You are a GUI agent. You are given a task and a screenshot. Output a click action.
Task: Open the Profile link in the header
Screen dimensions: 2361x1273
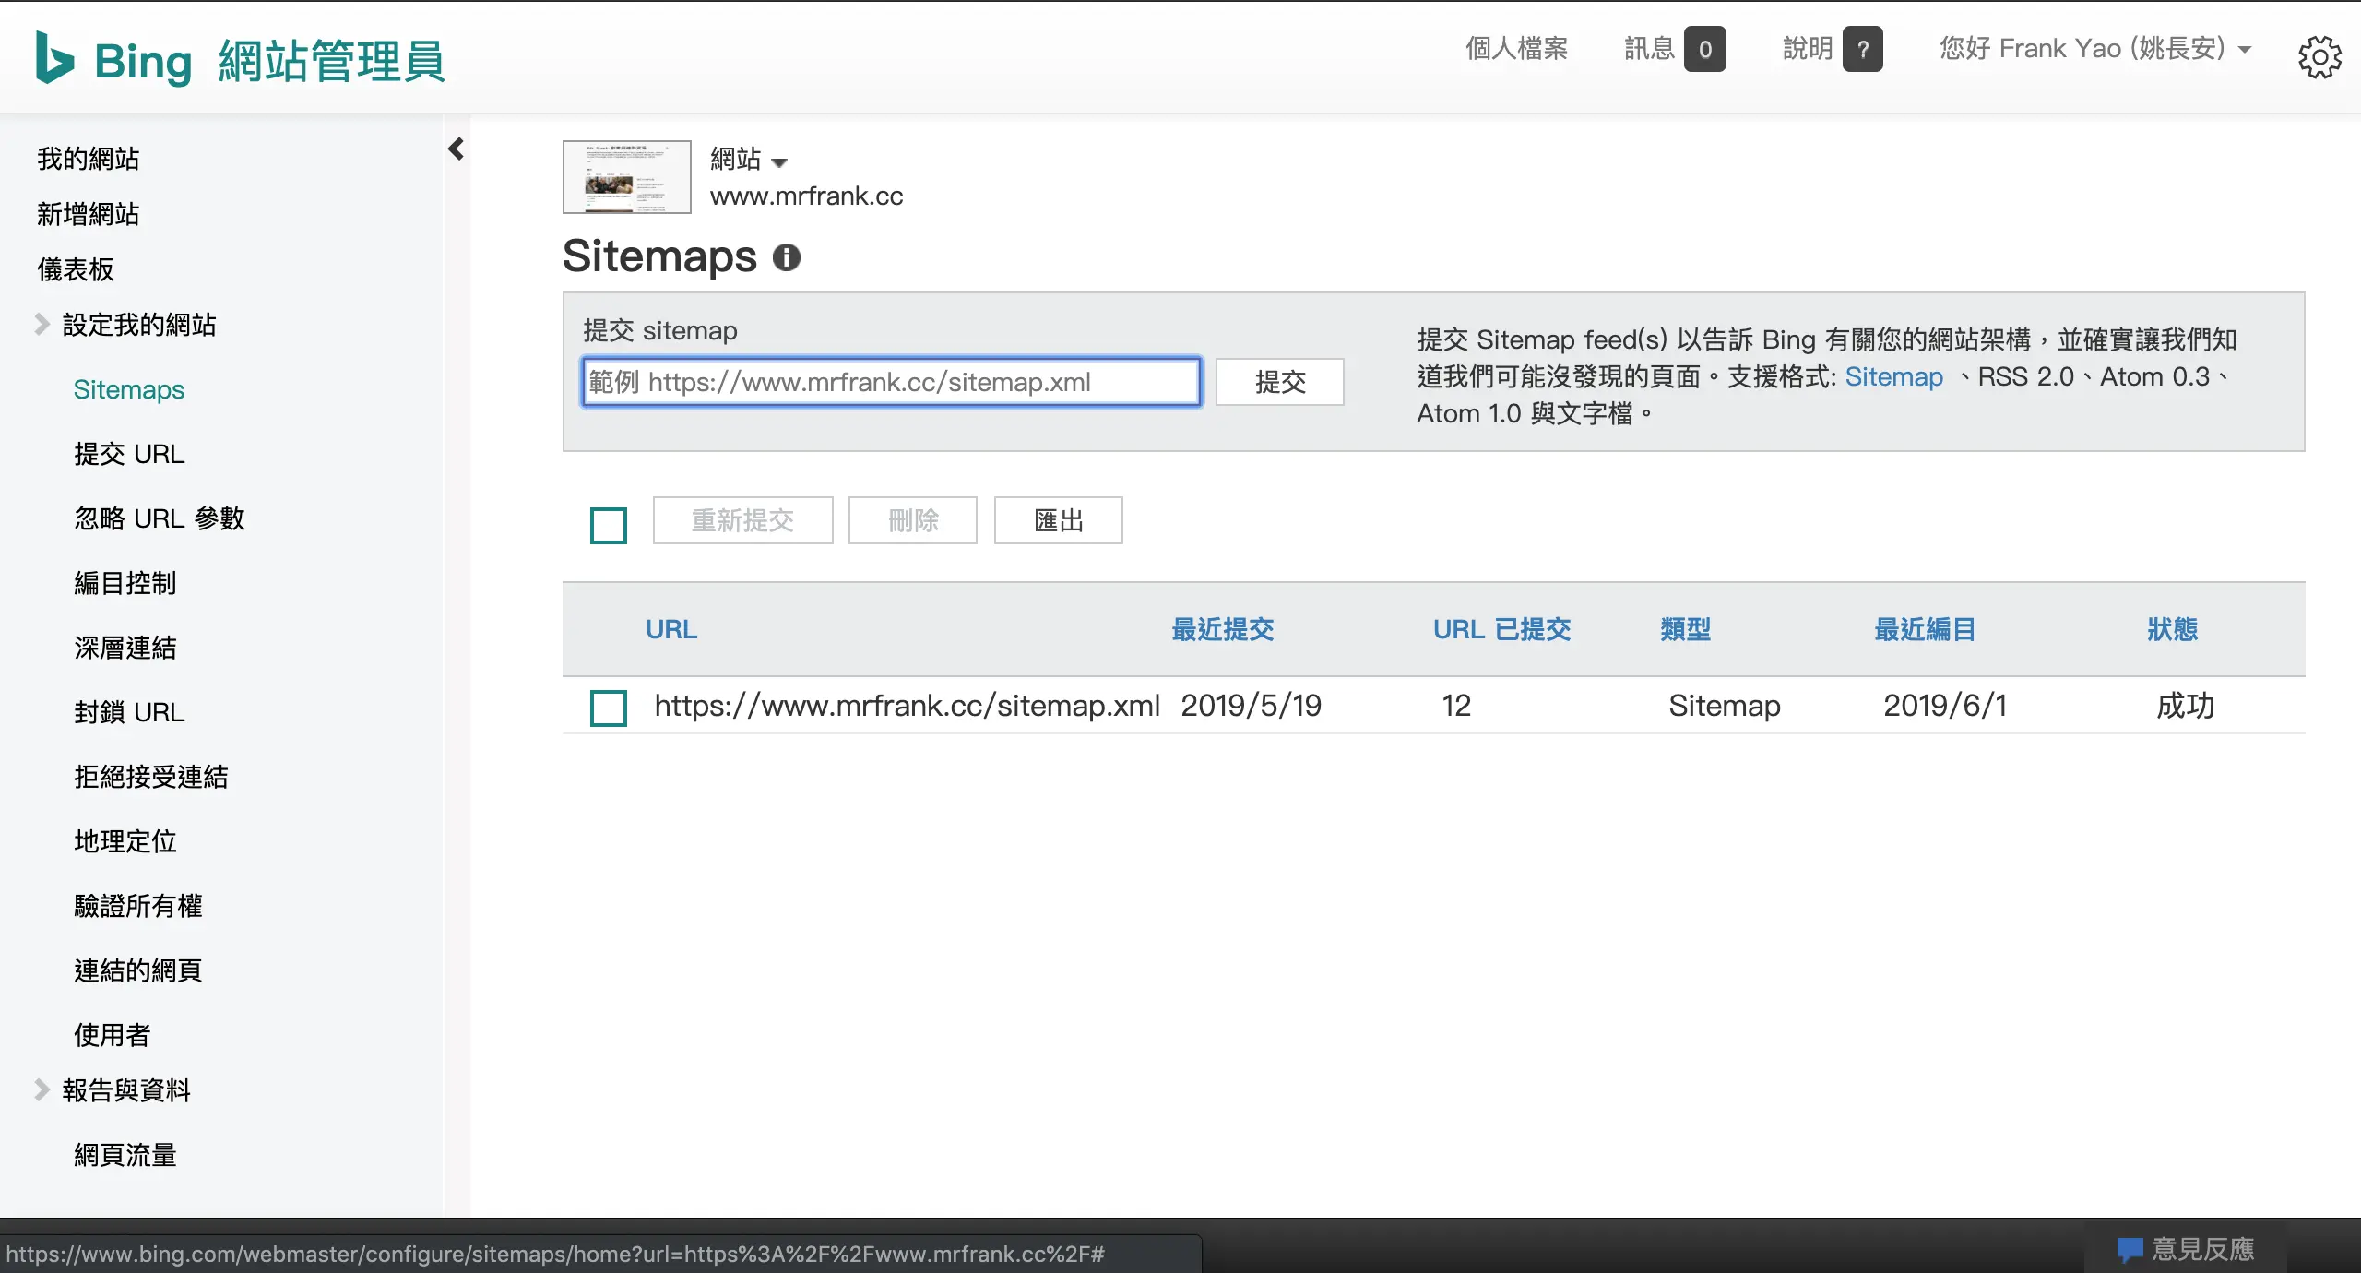pyautogui.click(x=1517, y=48)
